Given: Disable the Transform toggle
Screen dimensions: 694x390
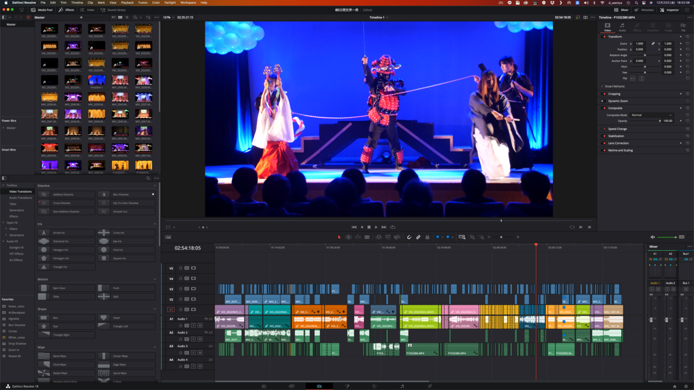Looking at the screenshot, I should click(x=604, y=36).
